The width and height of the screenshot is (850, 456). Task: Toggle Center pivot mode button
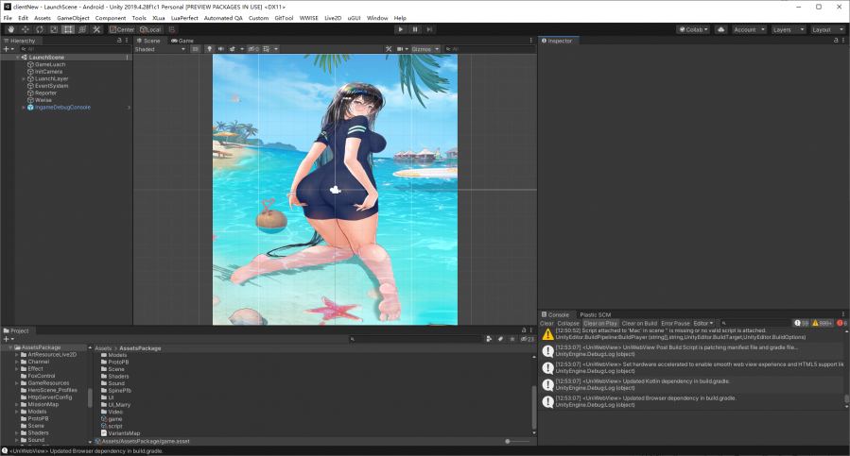click(122, 29)
